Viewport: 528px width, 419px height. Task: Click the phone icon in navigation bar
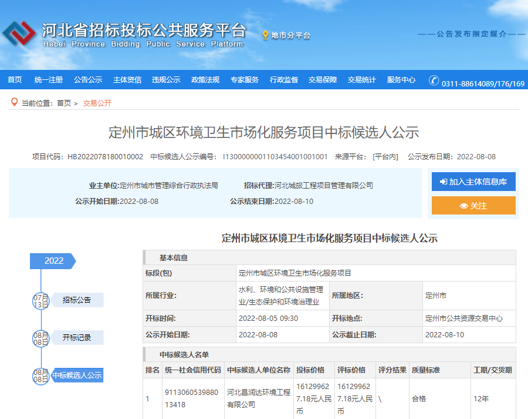434,81
